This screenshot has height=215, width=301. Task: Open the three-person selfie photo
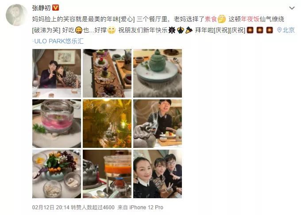(x=158, y=174)
